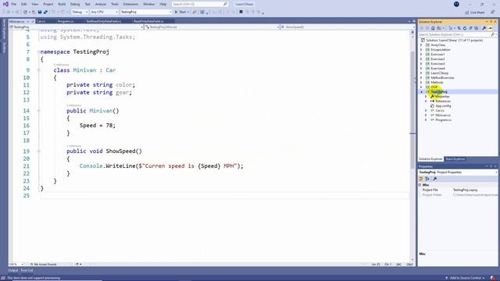Click the Search Solution Explorer field
Image resolution: width=500 pixels, height=281 pixels.
458,34
